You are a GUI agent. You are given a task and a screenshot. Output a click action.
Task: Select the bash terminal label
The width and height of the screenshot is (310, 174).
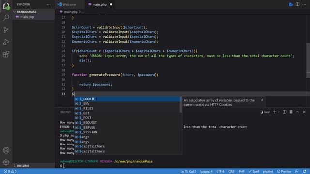click(x=265, y=112)
